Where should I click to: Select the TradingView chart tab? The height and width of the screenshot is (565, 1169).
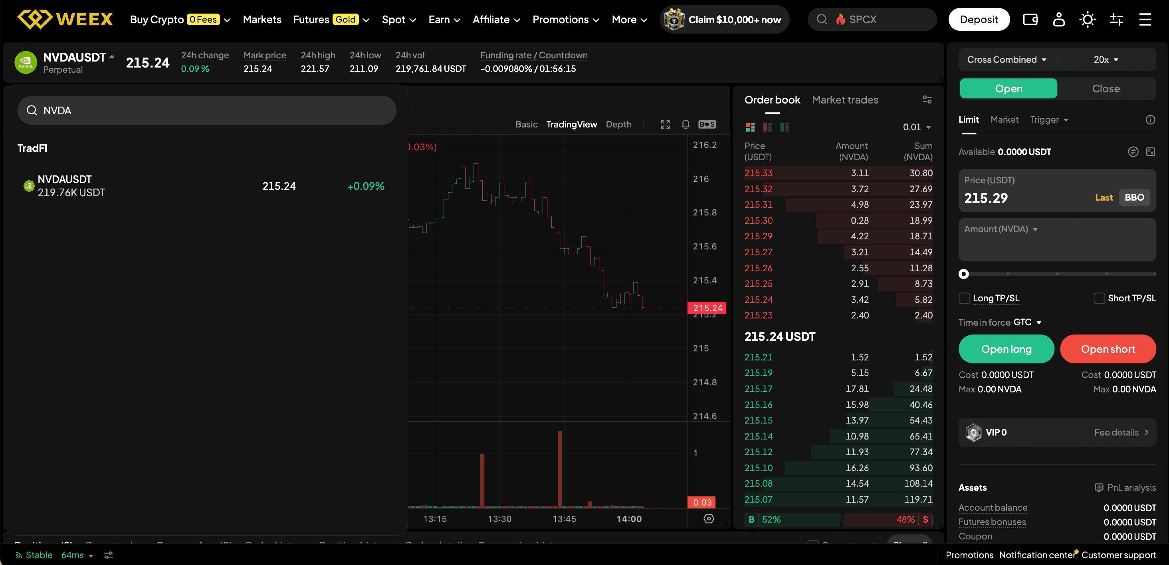click(571, 124)
